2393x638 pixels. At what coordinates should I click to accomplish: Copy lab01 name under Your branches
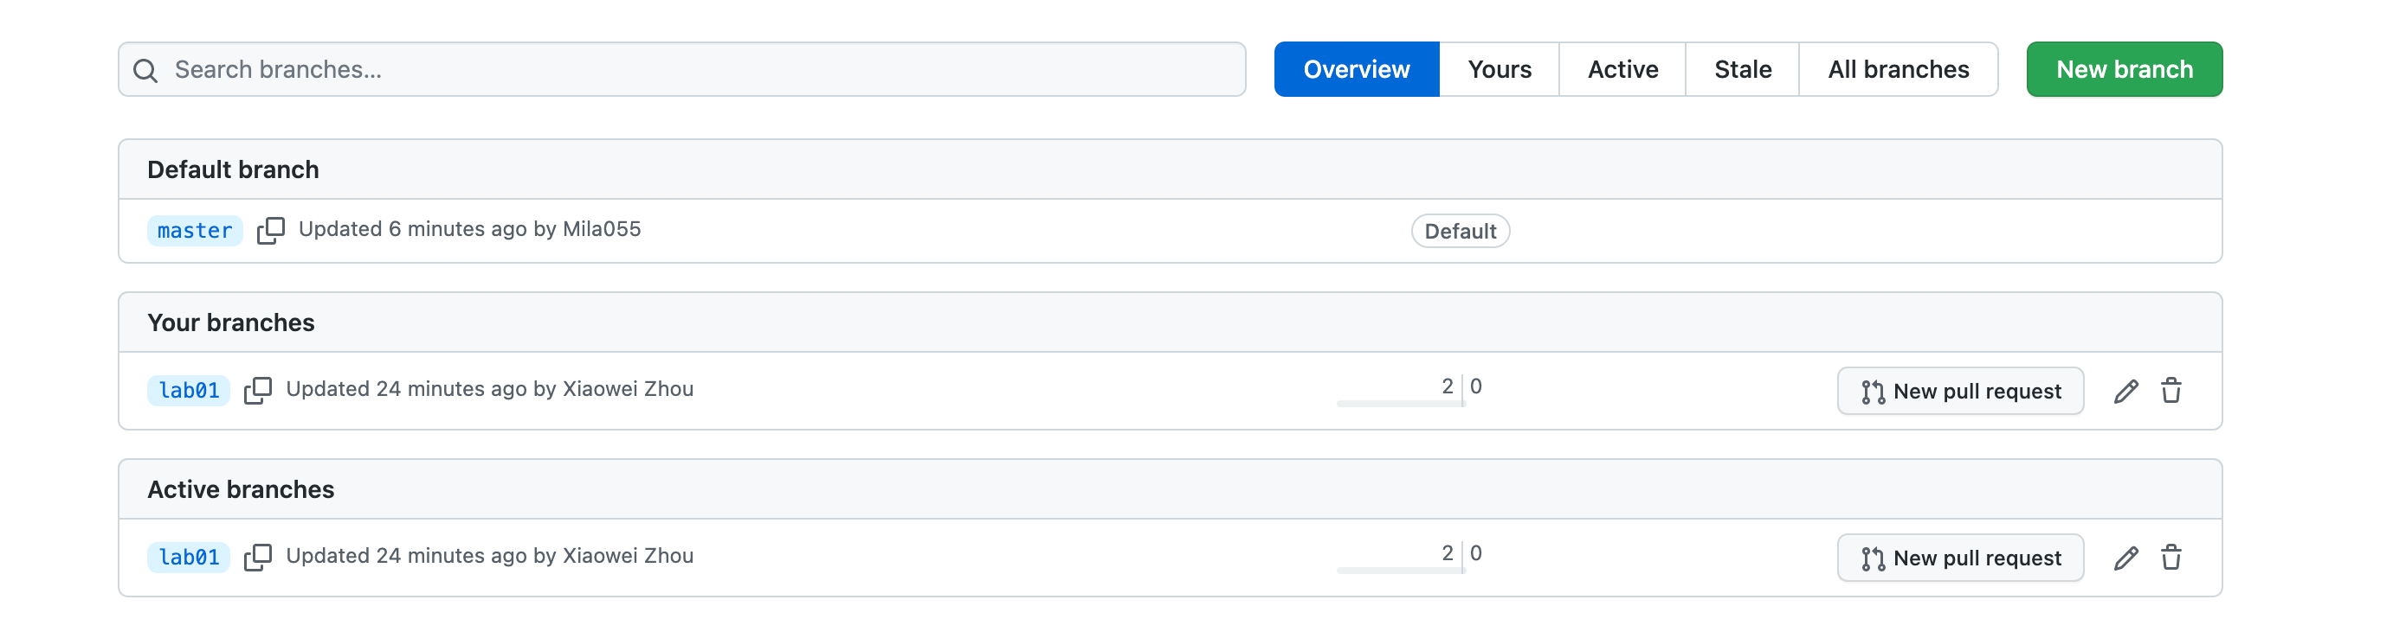257,391
